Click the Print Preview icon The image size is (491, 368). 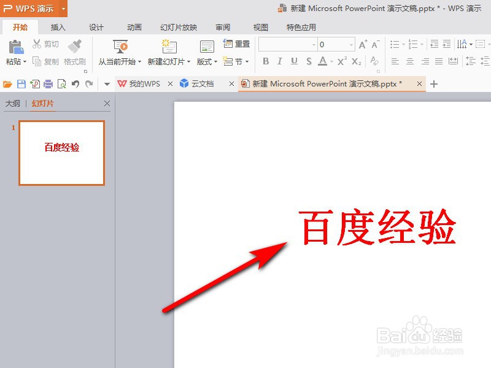[62, 84]
